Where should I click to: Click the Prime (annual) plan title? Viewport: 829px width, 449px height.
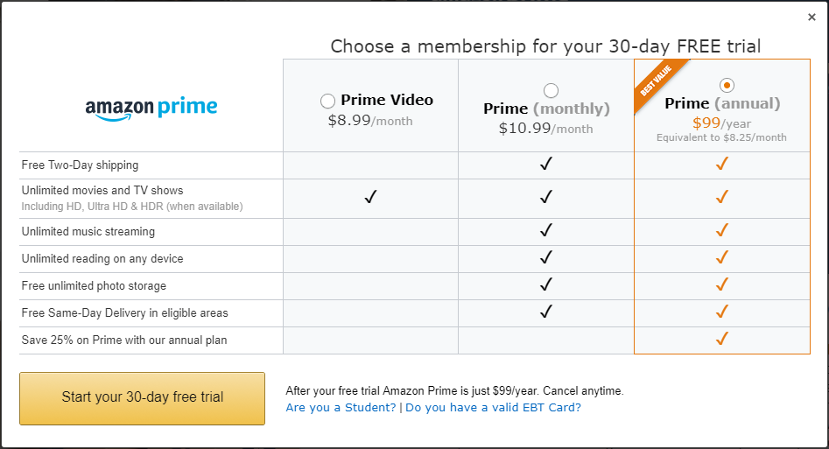722,104
